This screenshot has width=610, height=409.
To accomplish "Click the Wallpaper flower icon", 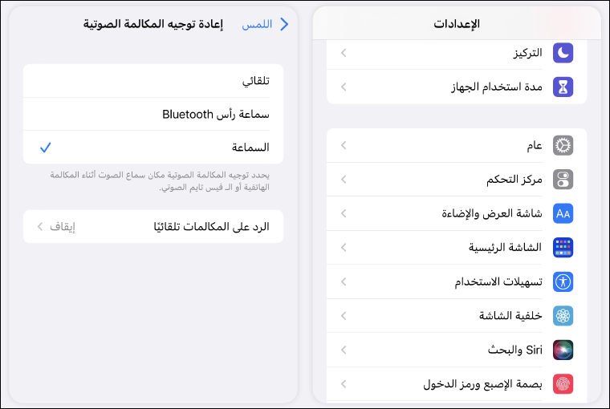I will (563, 316).
